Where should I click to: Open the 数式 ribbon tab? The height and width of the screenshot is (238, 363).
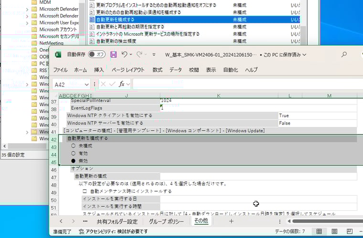click(158, 70)
